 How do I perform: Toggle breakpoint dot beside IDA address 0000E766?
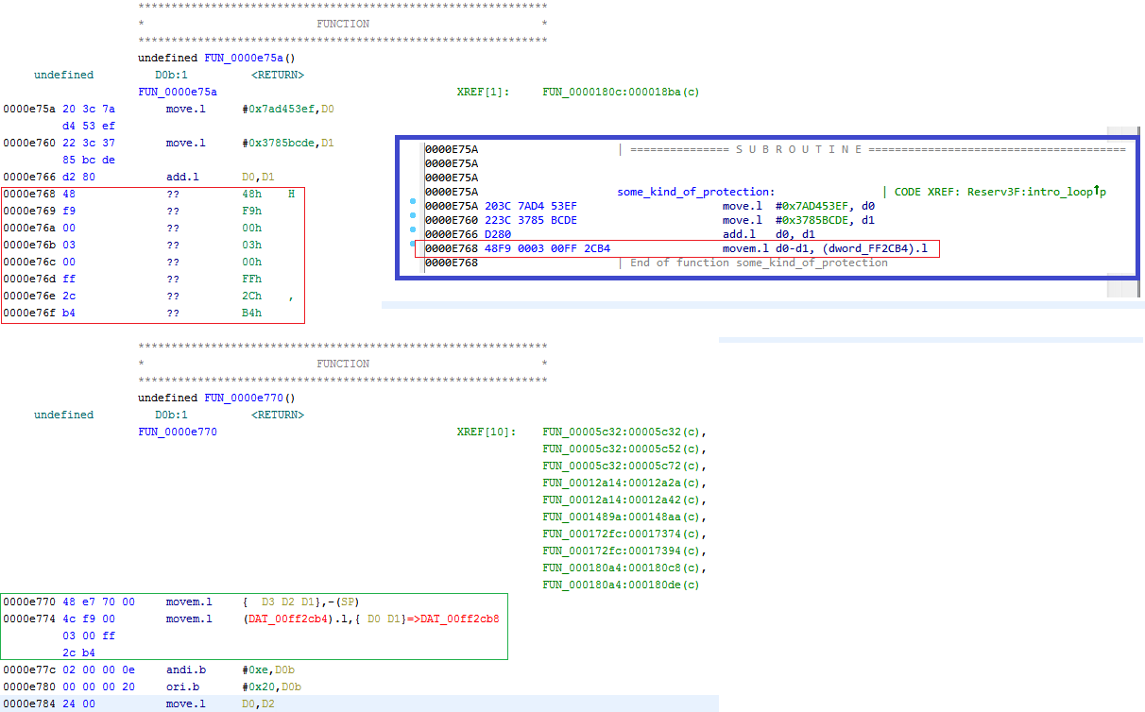[x=414, y=229]
